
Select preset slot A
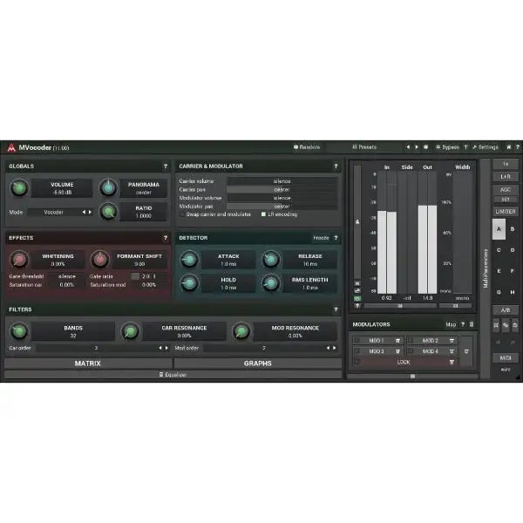(499, 229)
